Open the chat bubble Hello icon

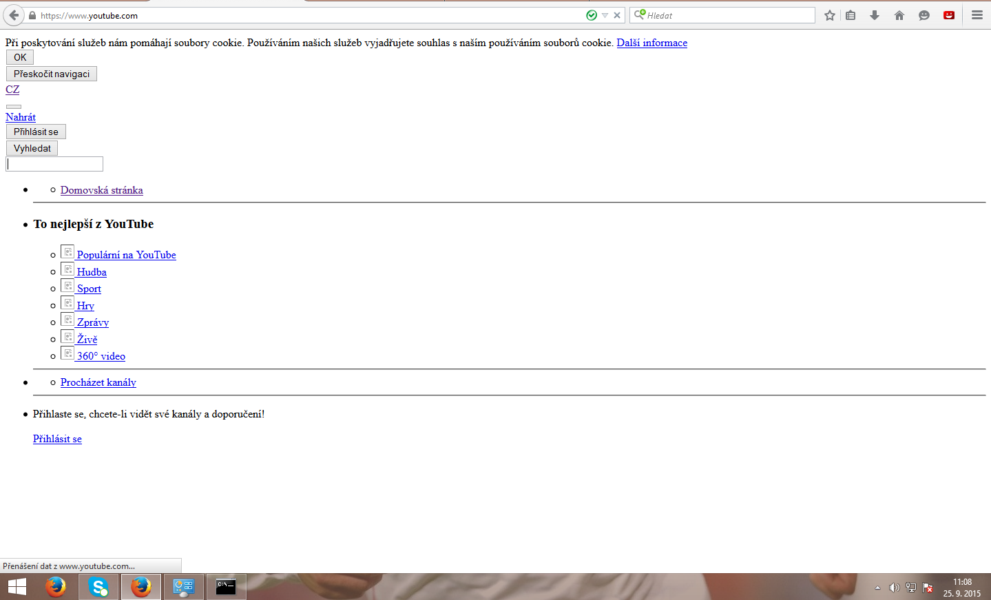coord(924,15)
